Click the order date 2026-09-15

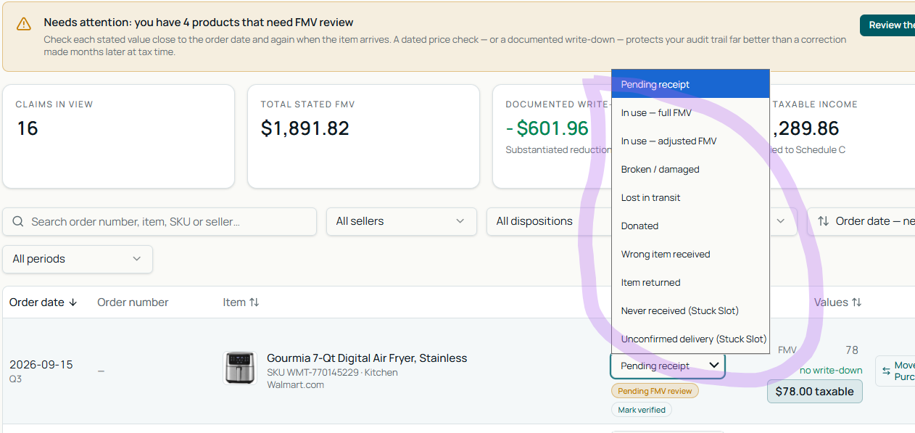(x=41, y=365)
